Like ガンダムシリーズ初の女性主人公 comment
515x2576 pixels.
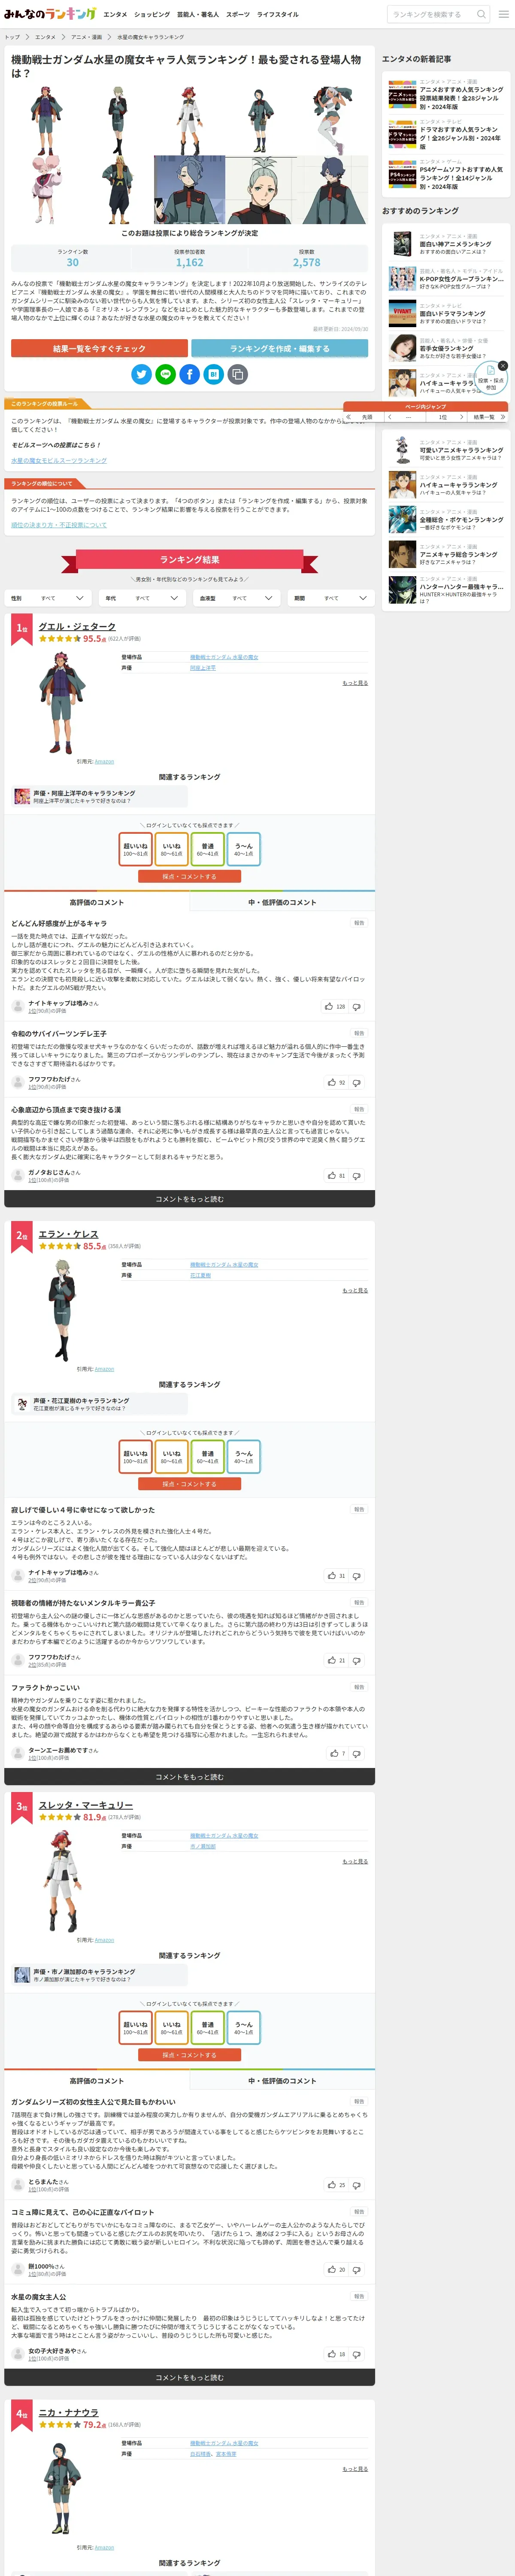[x=335, y=2185]
